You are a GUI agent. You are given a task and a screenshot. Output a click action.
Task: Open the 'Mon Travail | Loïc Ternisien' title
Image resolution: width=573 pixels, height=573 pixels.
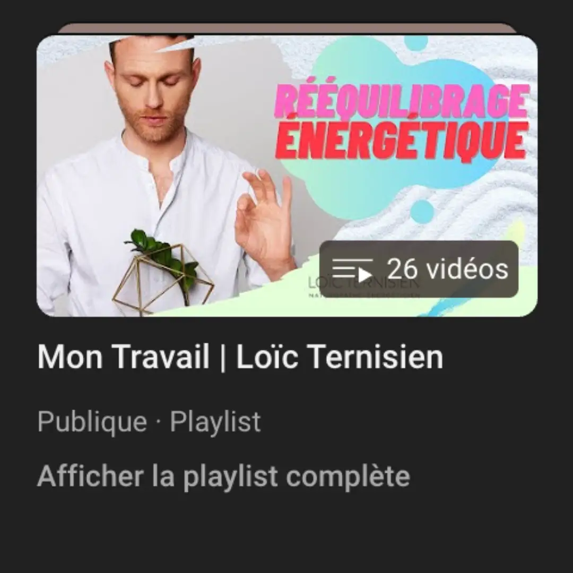pyautogui.click(x=240, y=357)
